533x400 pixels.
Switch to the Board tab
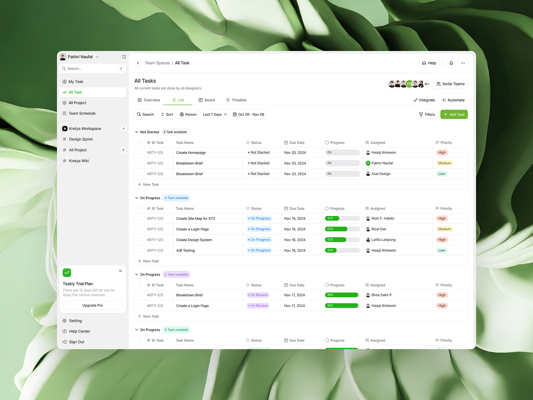coord(207,100)
